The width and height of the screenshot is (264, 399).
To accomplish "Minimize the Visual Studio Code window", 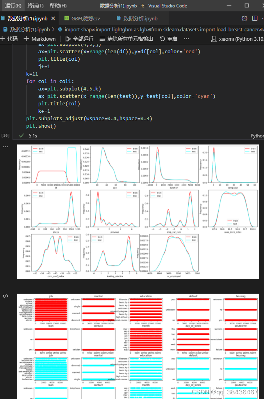I will tap(229, 5).
